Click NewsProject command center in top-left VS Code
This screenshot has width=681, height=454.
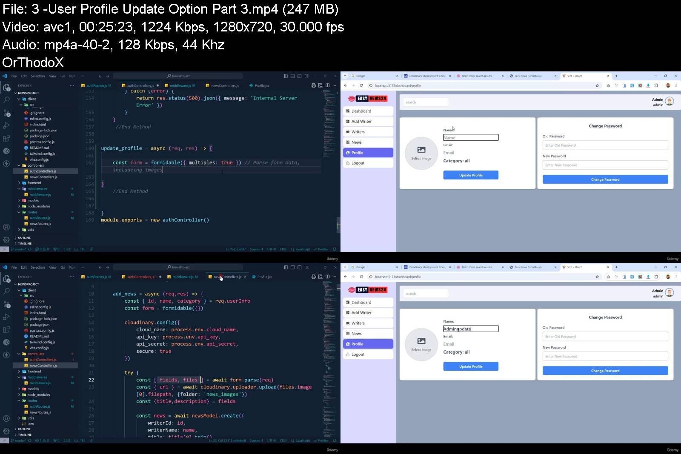click(178, 76)
